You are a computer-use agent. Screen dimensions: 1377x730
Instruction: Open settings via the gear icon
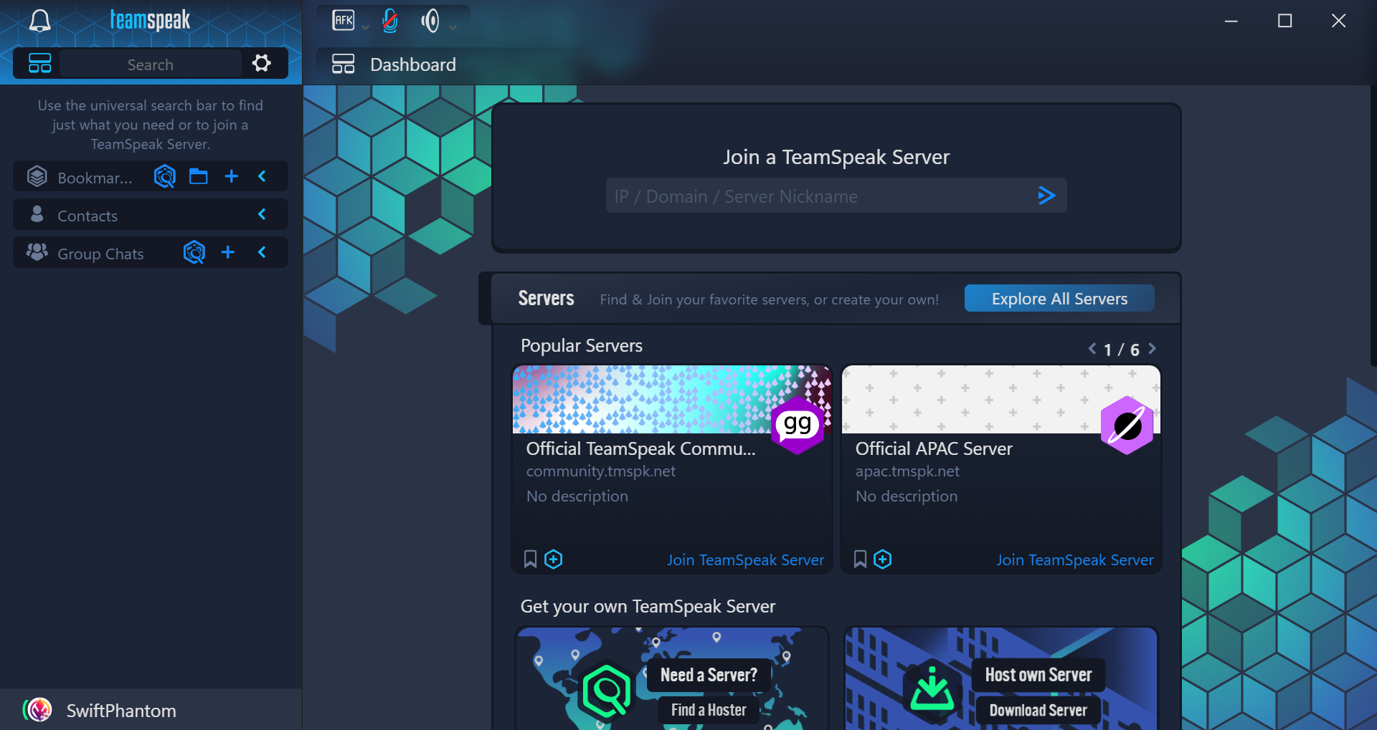coord(262,63)
